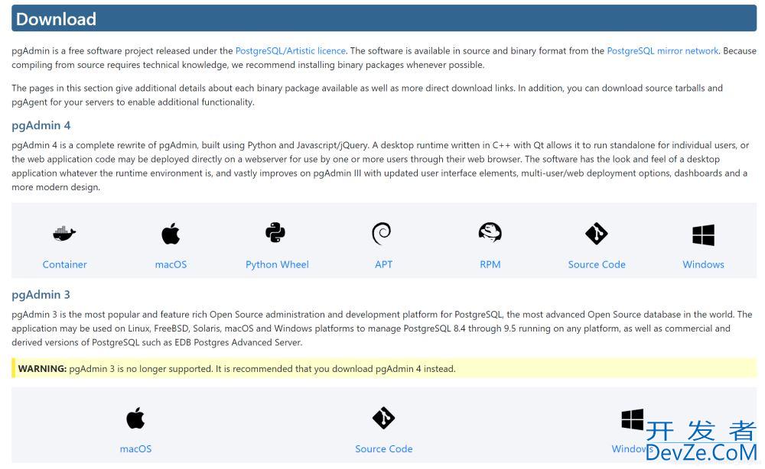765x469 pixels.
Task: Click the pgAdmin 3 section heading
Action: pyautogui.click(x=41, y=295)
